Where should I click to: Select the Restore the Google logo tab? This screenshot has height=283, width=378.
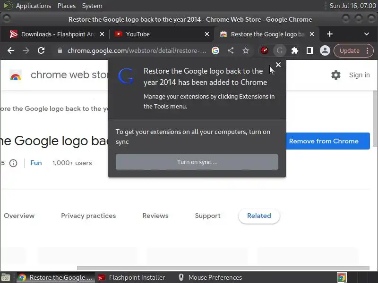click(x=266, y=34)
